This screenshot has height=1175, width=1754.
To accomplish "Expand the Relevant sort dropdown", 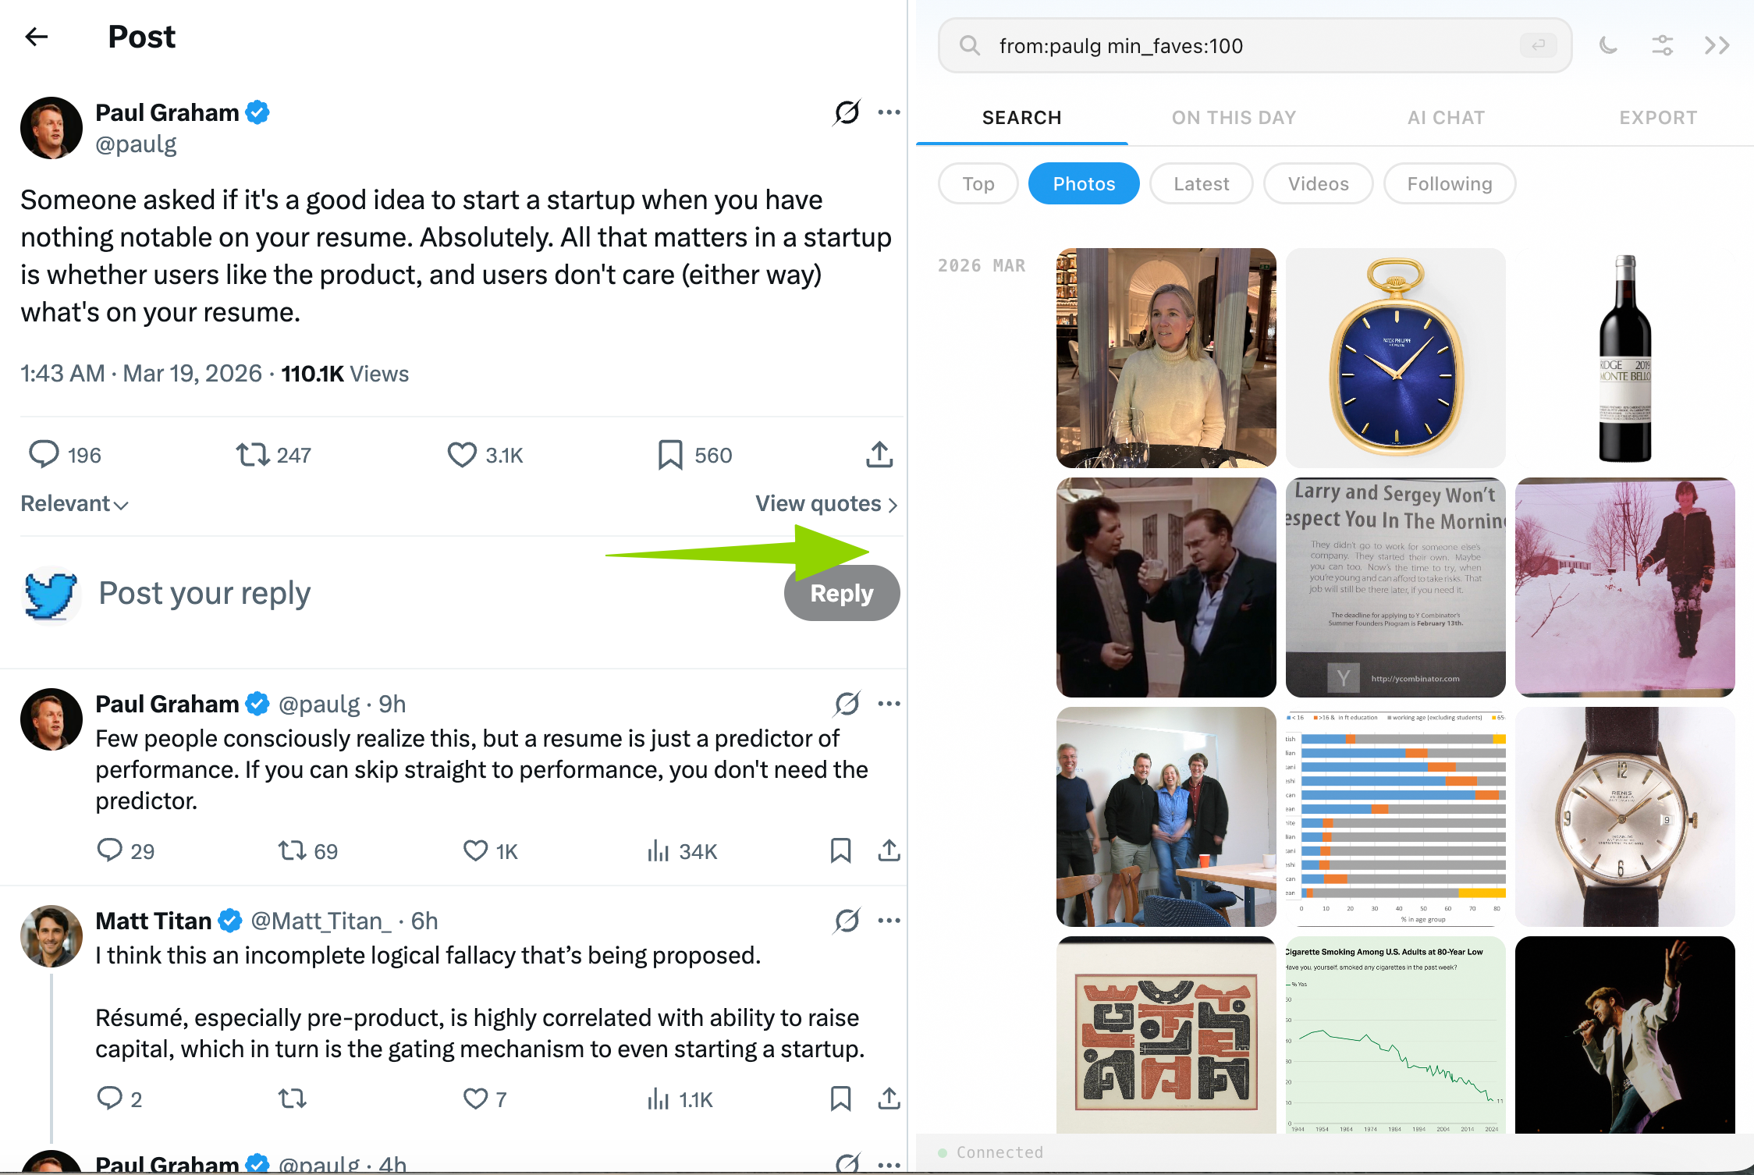I will point(74,504).
